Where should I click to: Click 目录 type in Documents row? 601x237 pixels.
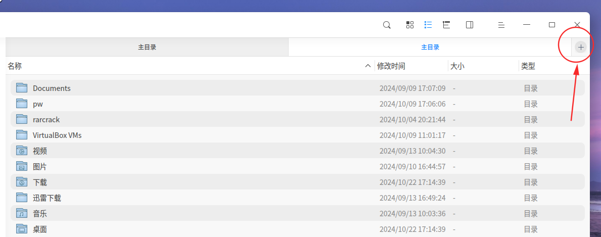(531, 88)
